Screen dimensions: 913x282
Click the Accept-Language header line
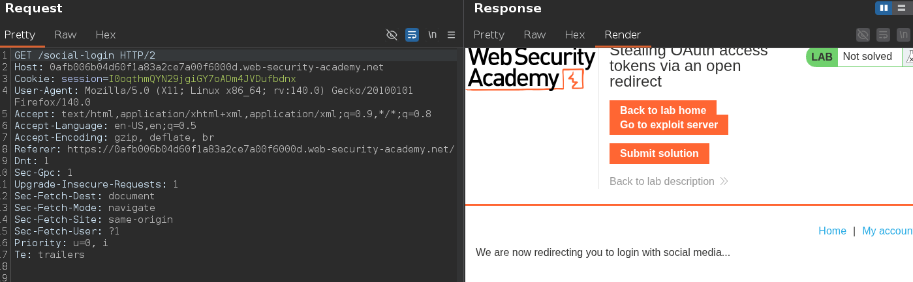(x=105, y=126)
